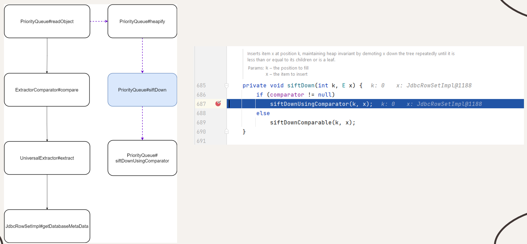Viewport: 527px width, 244px height.
Task: Click the siftDownComparable(k, x) call
Action: click(312, 122)
